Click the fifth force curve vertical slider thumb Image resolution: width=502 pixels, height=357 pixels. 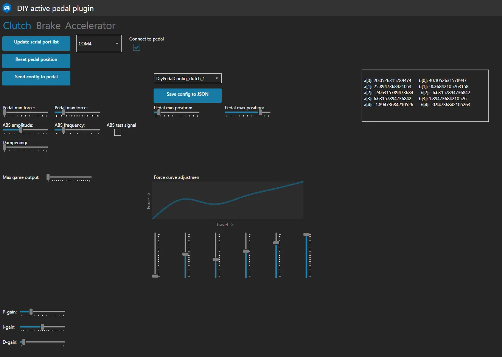[276, 243]
